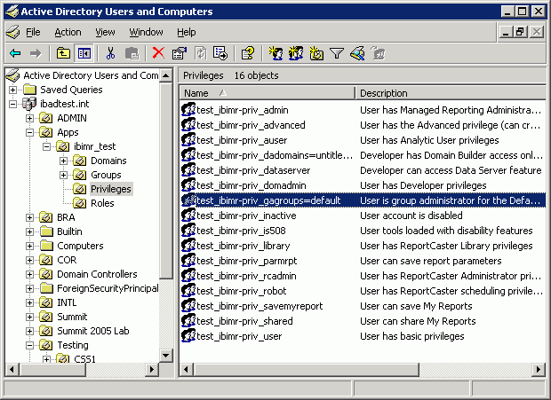551x400 pixels.
Task: Click the tree pane scroll up arrow
Action: (166, 75)
